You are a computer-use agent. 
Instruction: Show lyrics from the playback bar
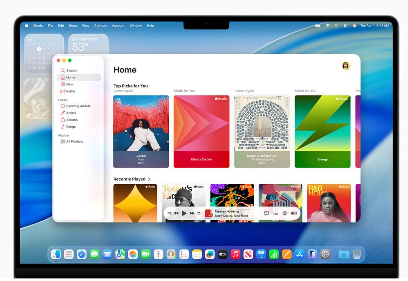click(x=266, y=213)
